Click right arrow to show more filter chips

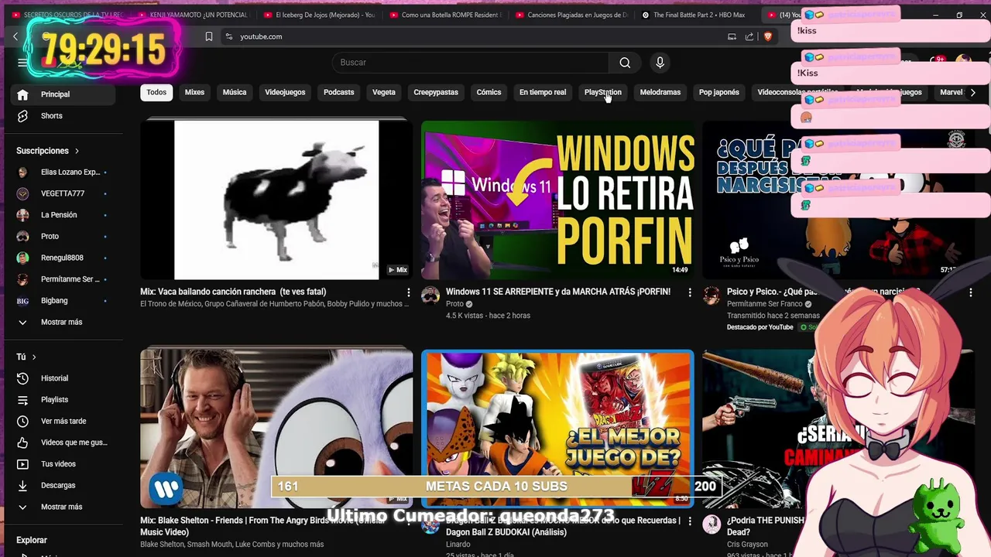[972, 92]
